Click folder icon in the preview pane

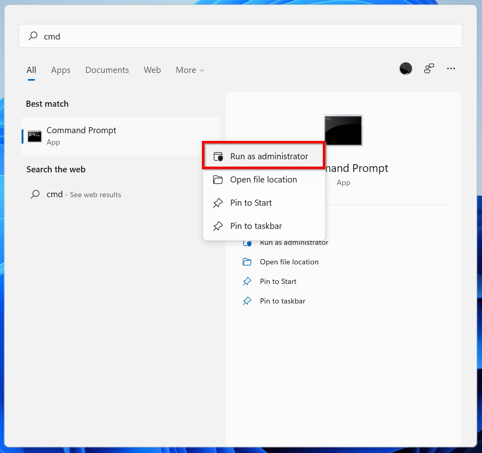click(247, 262)
